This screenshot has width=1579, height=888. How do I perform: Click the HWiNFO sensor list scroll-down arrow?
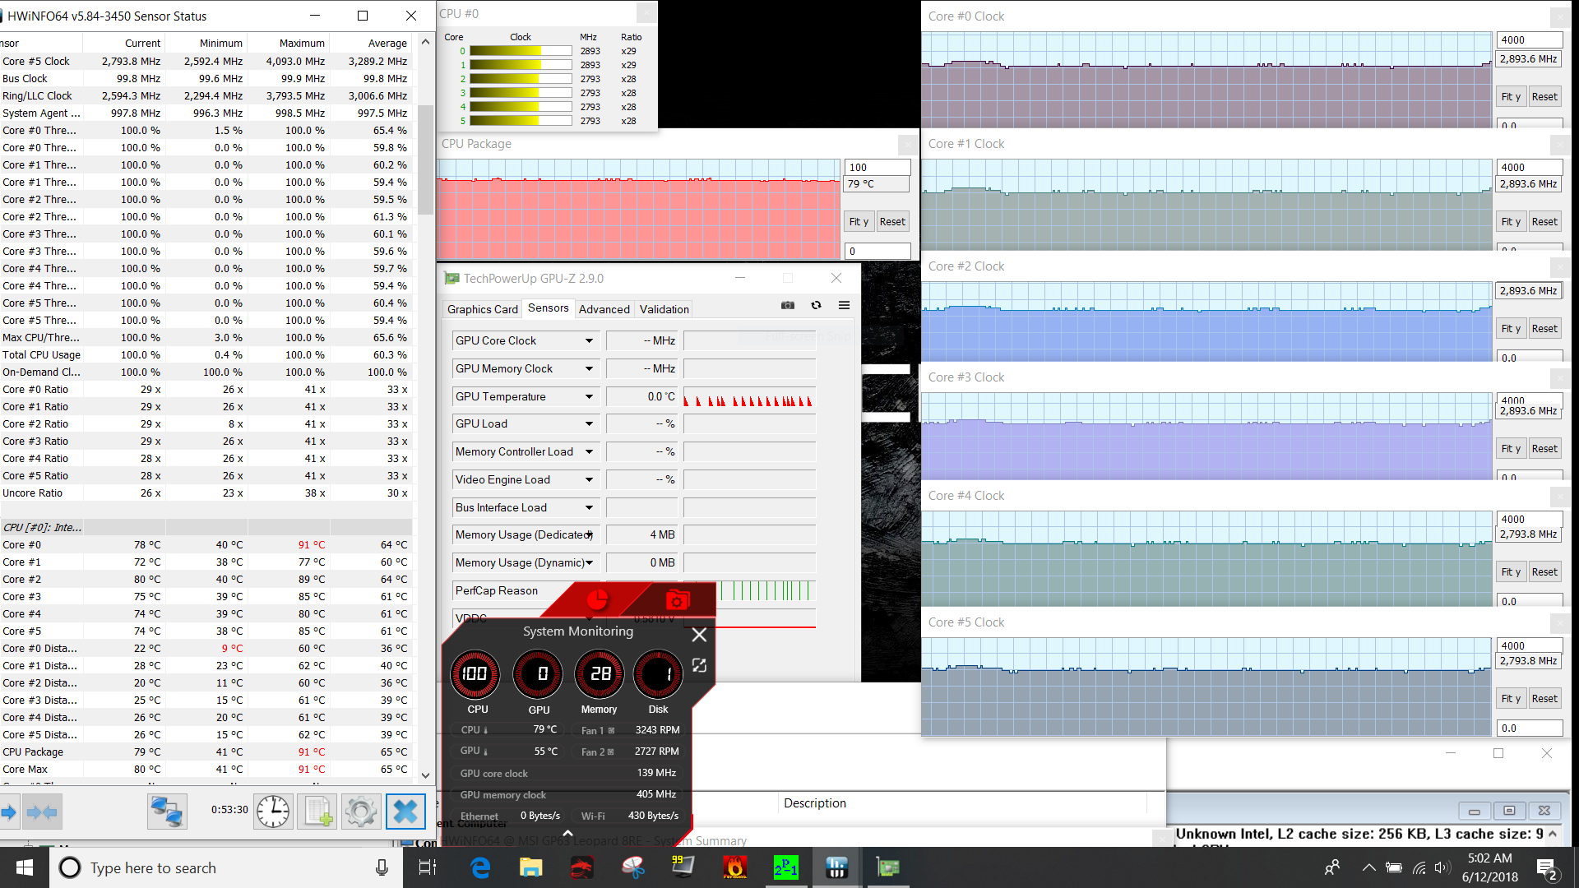(425, 775)
